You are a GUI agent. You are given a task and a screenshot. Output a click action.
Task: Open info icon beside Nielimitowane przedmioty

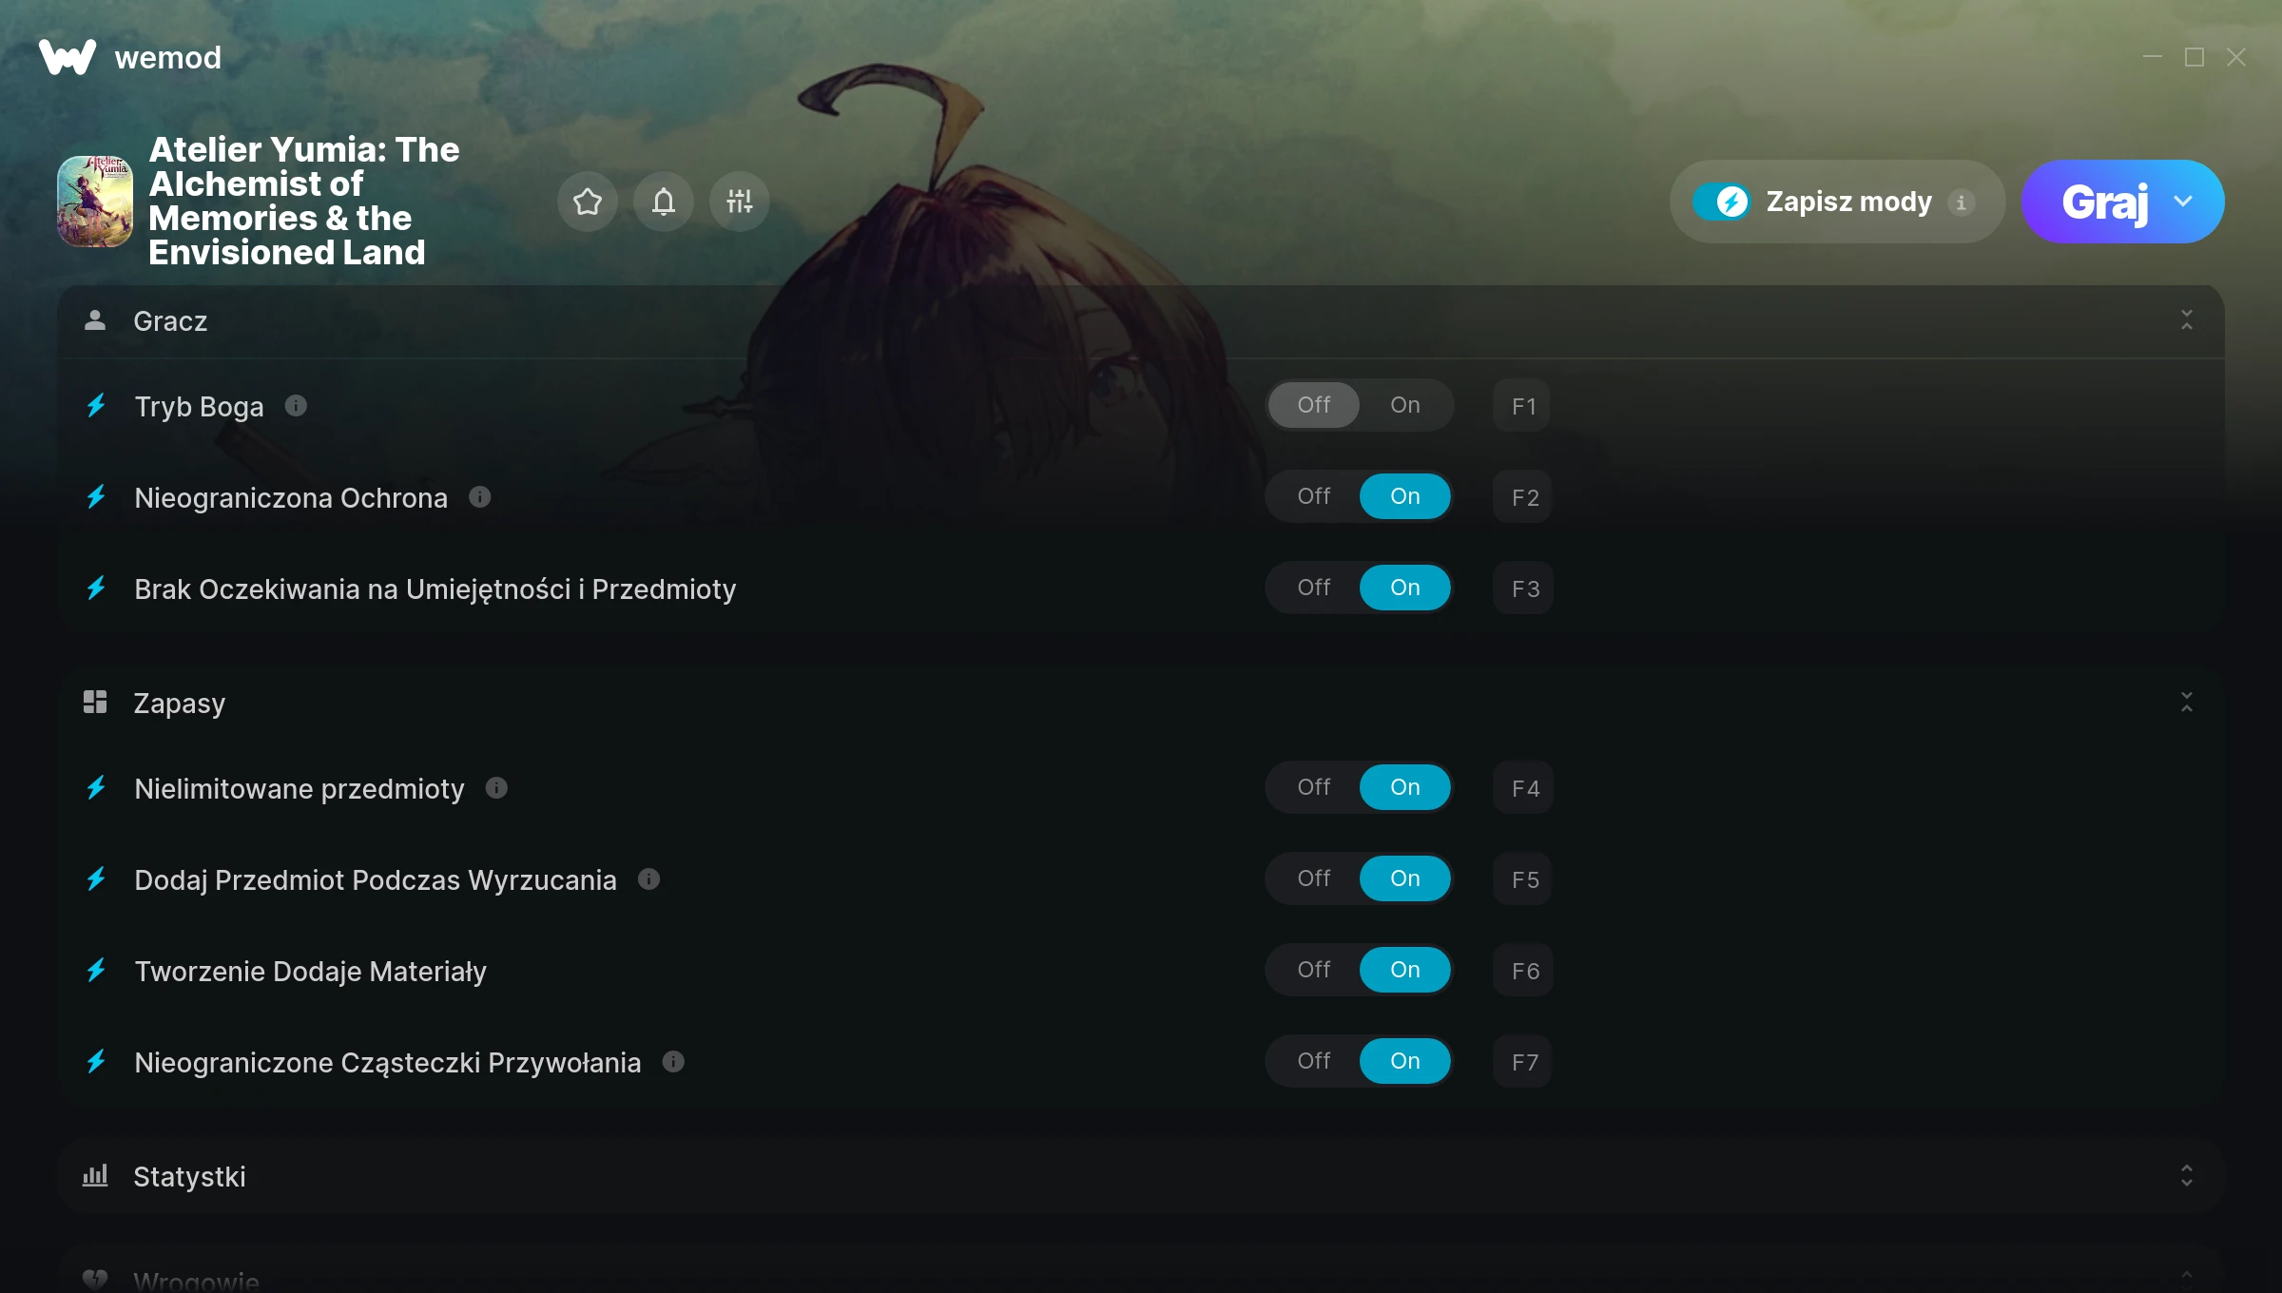tap(496, 788)
